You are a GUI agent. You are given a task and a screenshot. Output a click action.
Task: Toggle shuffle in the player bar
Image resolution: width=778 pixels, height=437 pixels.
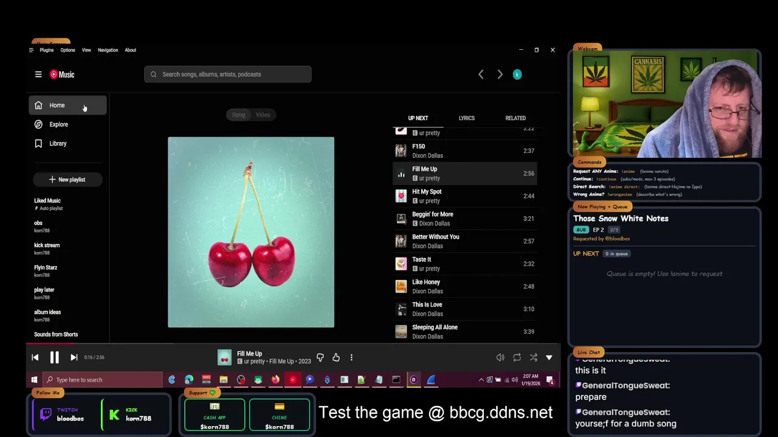click(x=533, y=357)
